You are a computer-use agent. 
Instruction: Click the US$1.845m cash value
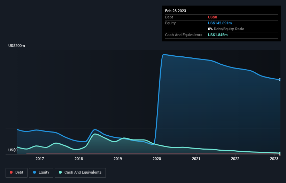pos(218,35)
